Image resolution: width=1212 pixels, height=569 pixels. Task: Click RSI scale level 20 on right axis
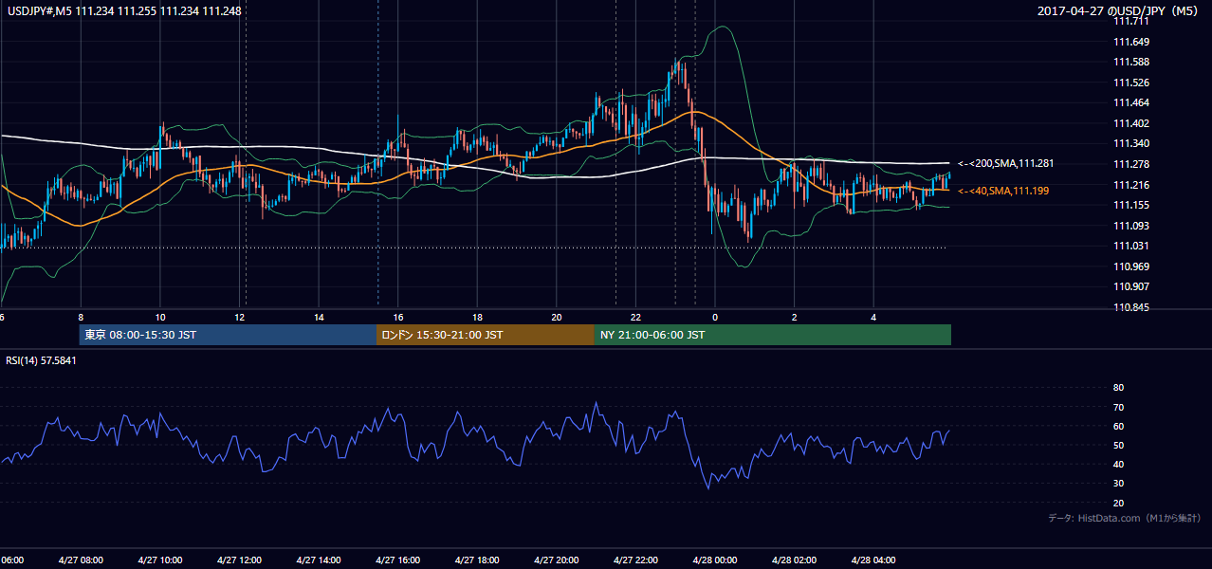point(1118,503)
